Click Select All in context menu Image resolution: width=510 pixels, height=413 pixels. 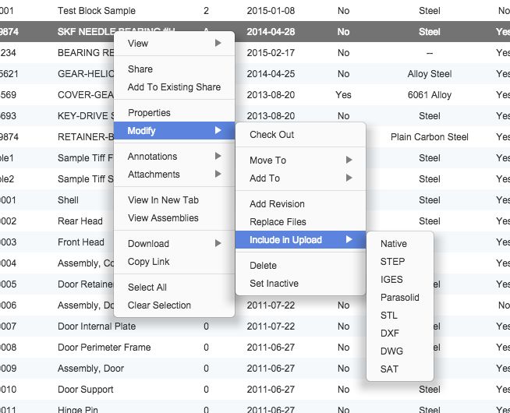147,288
